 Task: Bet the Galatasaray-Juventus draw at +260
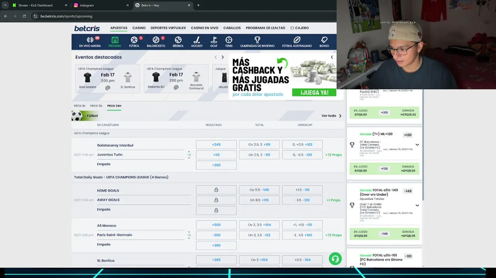pos(216,165)
